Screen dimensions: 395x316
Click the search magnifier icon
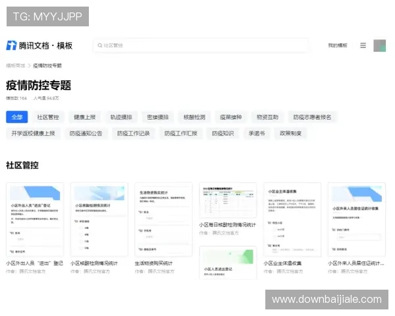pyautogui.click(x=100, y=45)
